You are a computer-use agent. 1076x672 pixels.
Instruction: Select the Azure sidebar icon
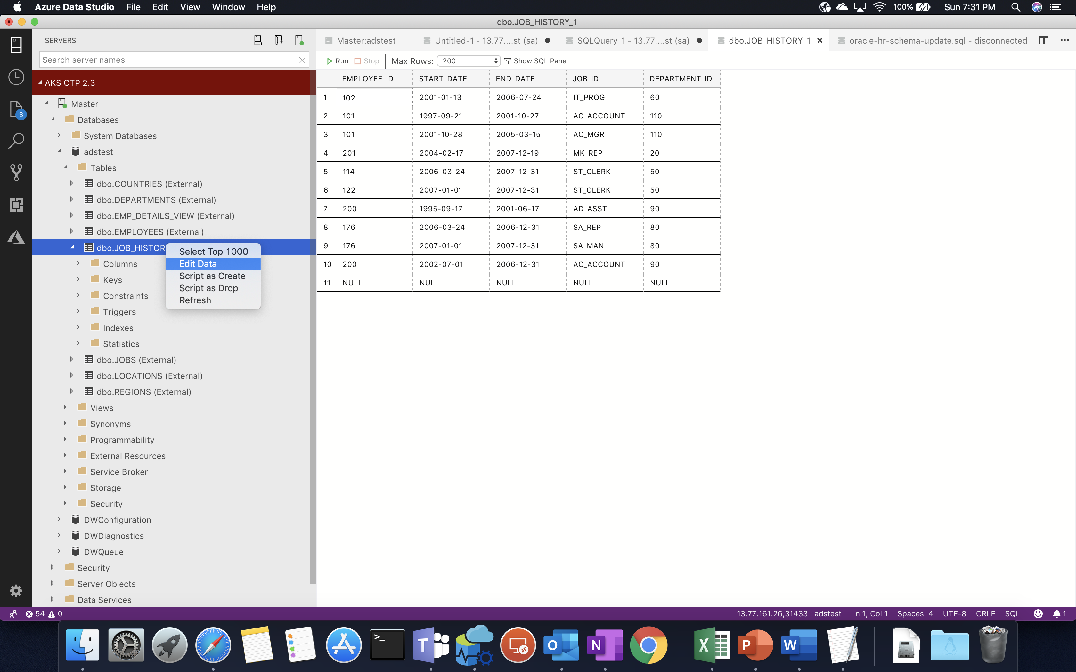16,237
